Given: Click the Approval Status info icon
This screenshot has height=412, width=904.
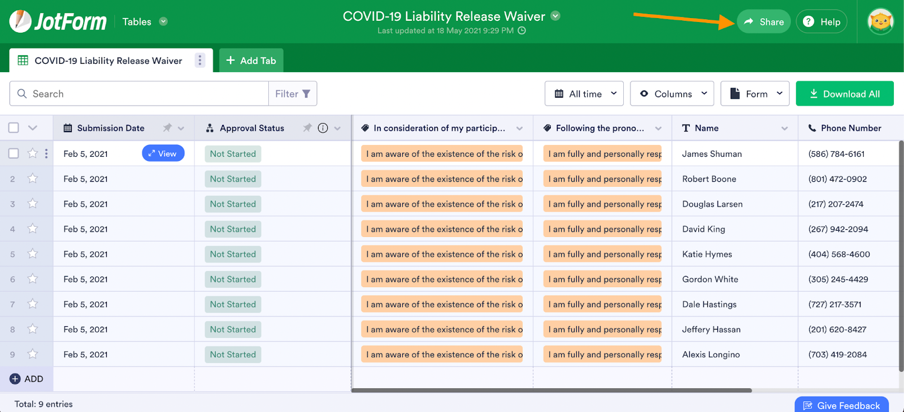Looking at the screenshot, I should [323, 128].
